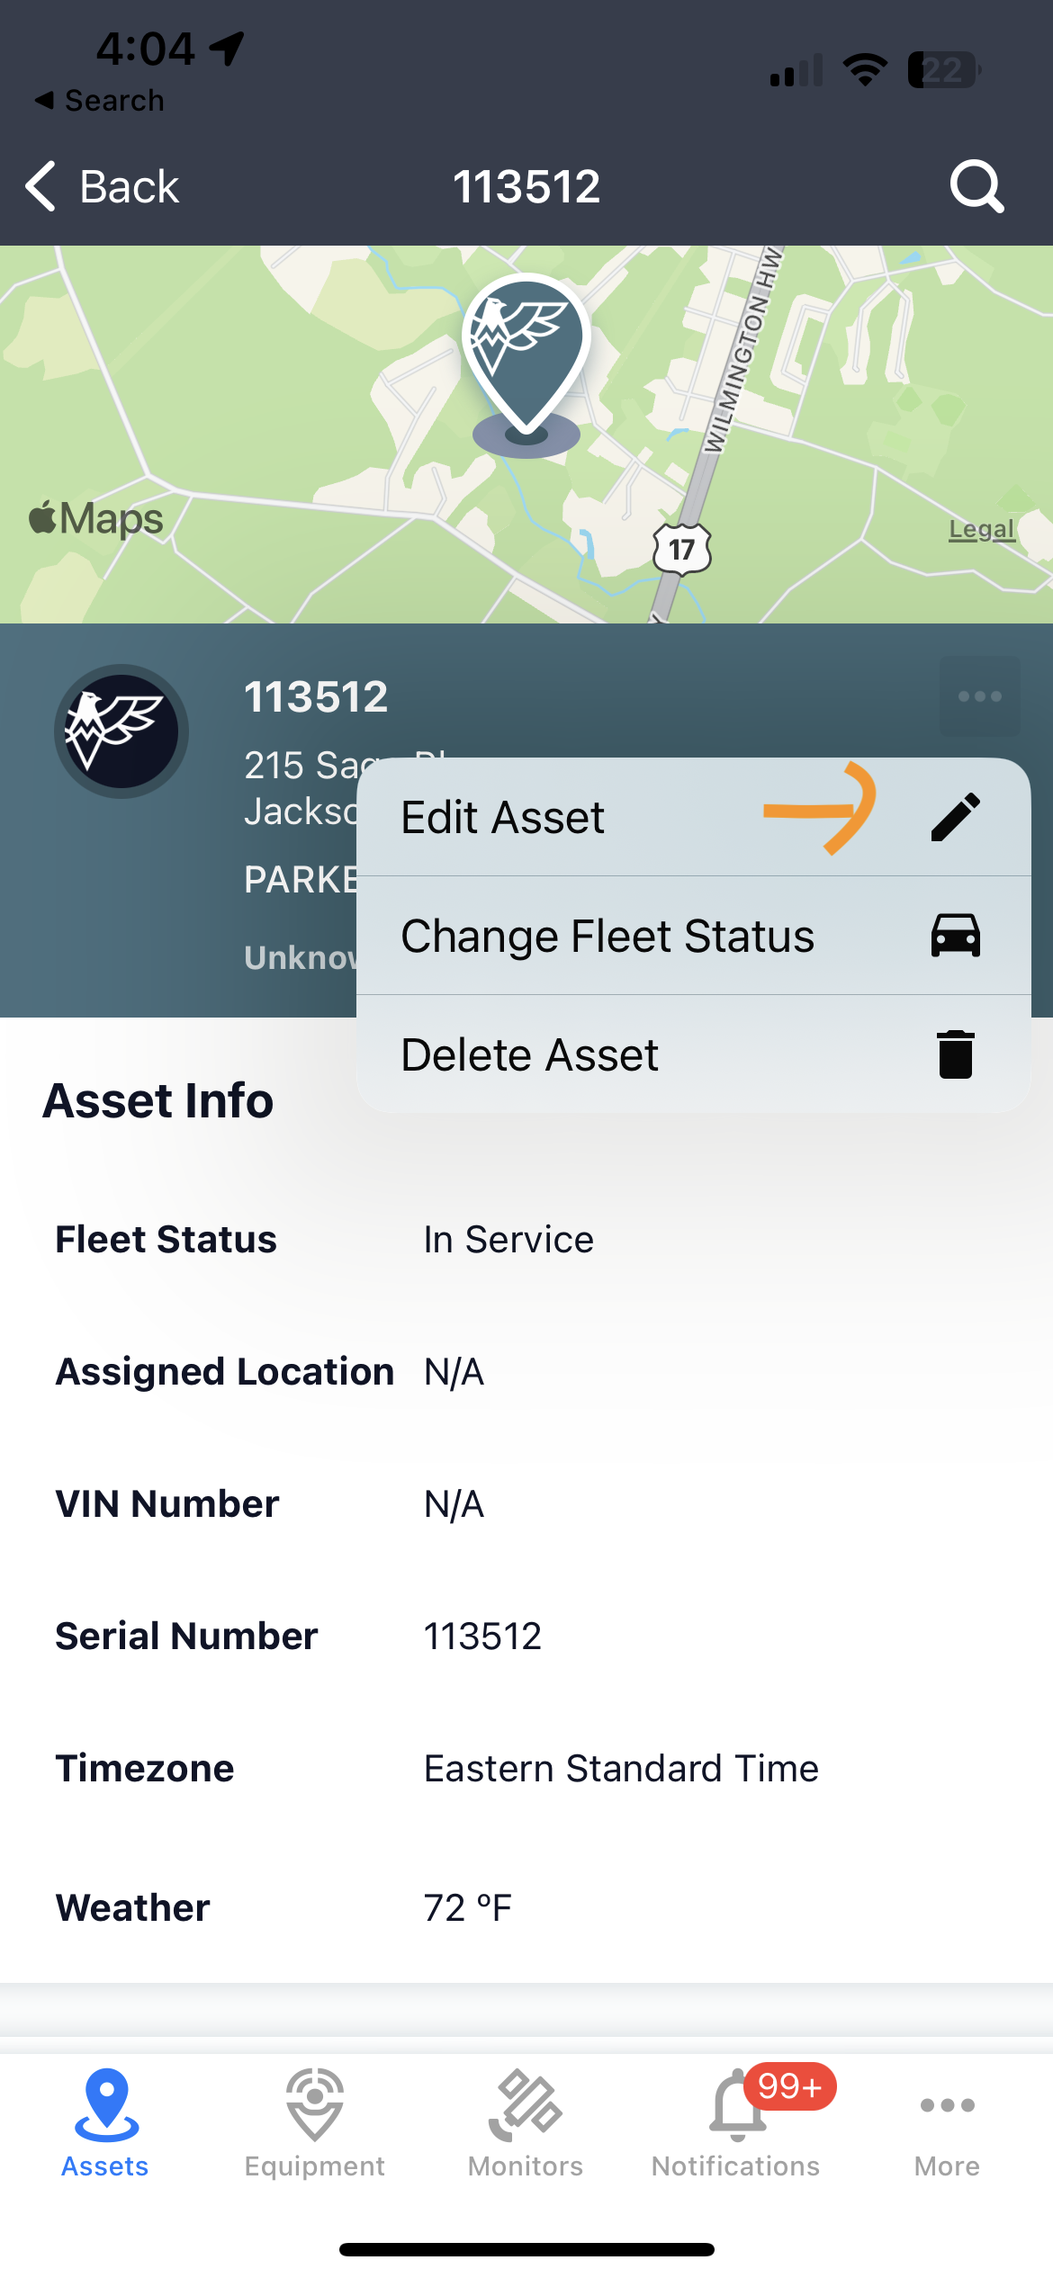Tap the Serial Number value 113512
Image resolution: width=1053 pixels, height=2278 pixels.
482,1637
